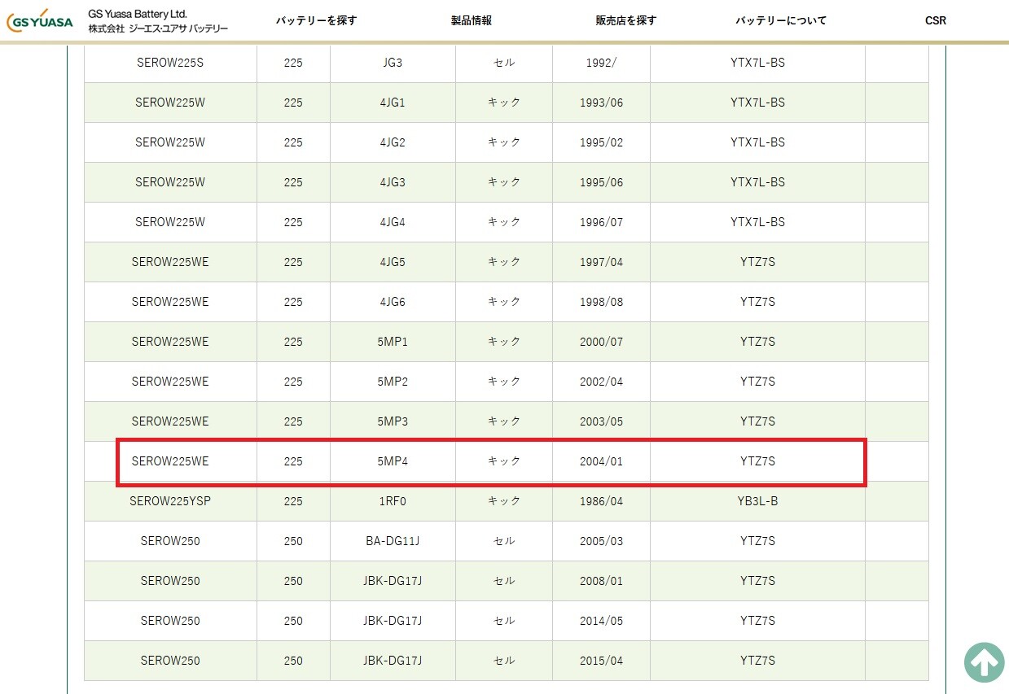The width and height of the screenshot is (1009, 694).
Task: Open the 販売店を探す menu
Action: (x=625, y=20)
